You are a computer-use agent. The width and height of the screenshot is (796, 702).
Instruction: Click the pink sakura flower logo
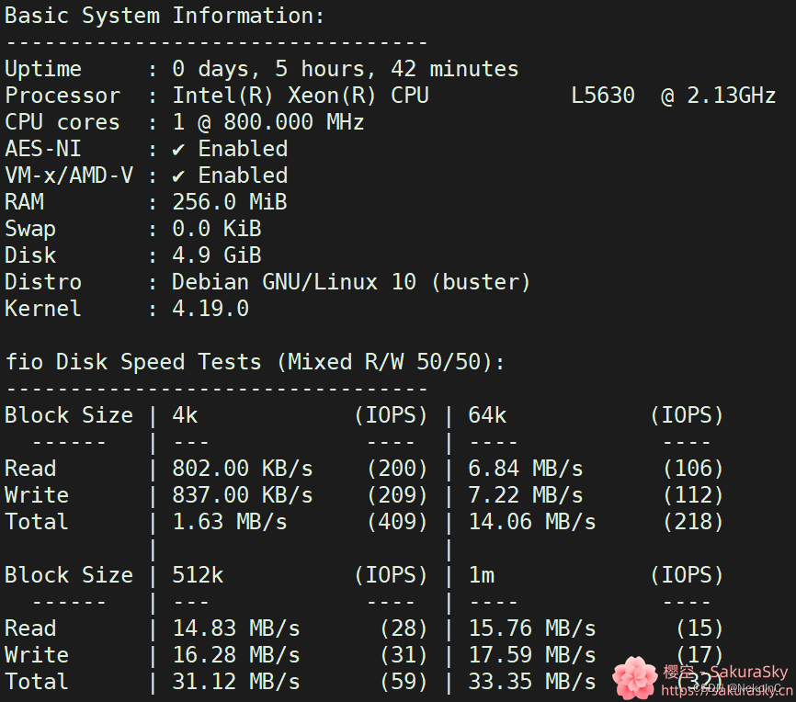pos(635,676)
